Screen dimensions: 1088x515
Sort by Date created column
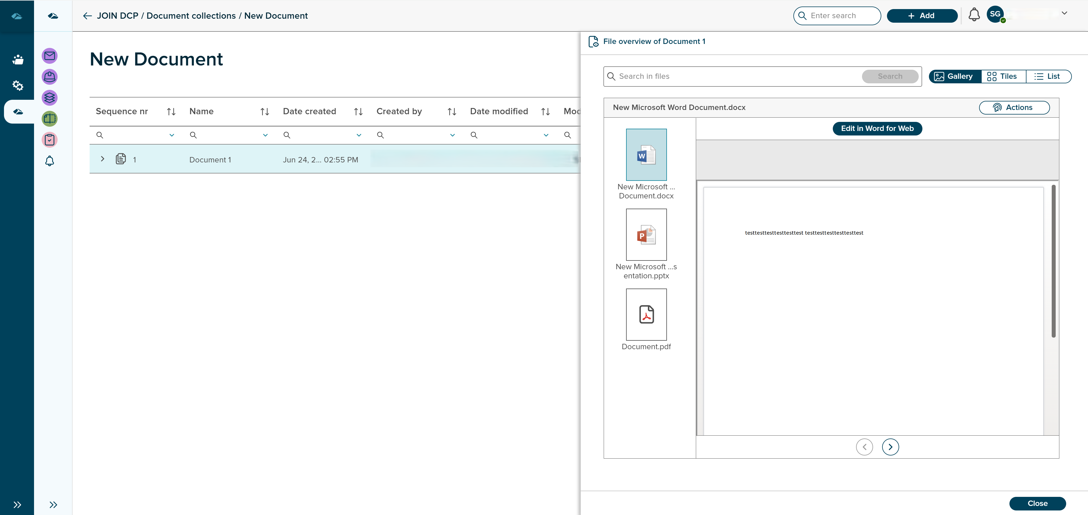click(358, 111)
